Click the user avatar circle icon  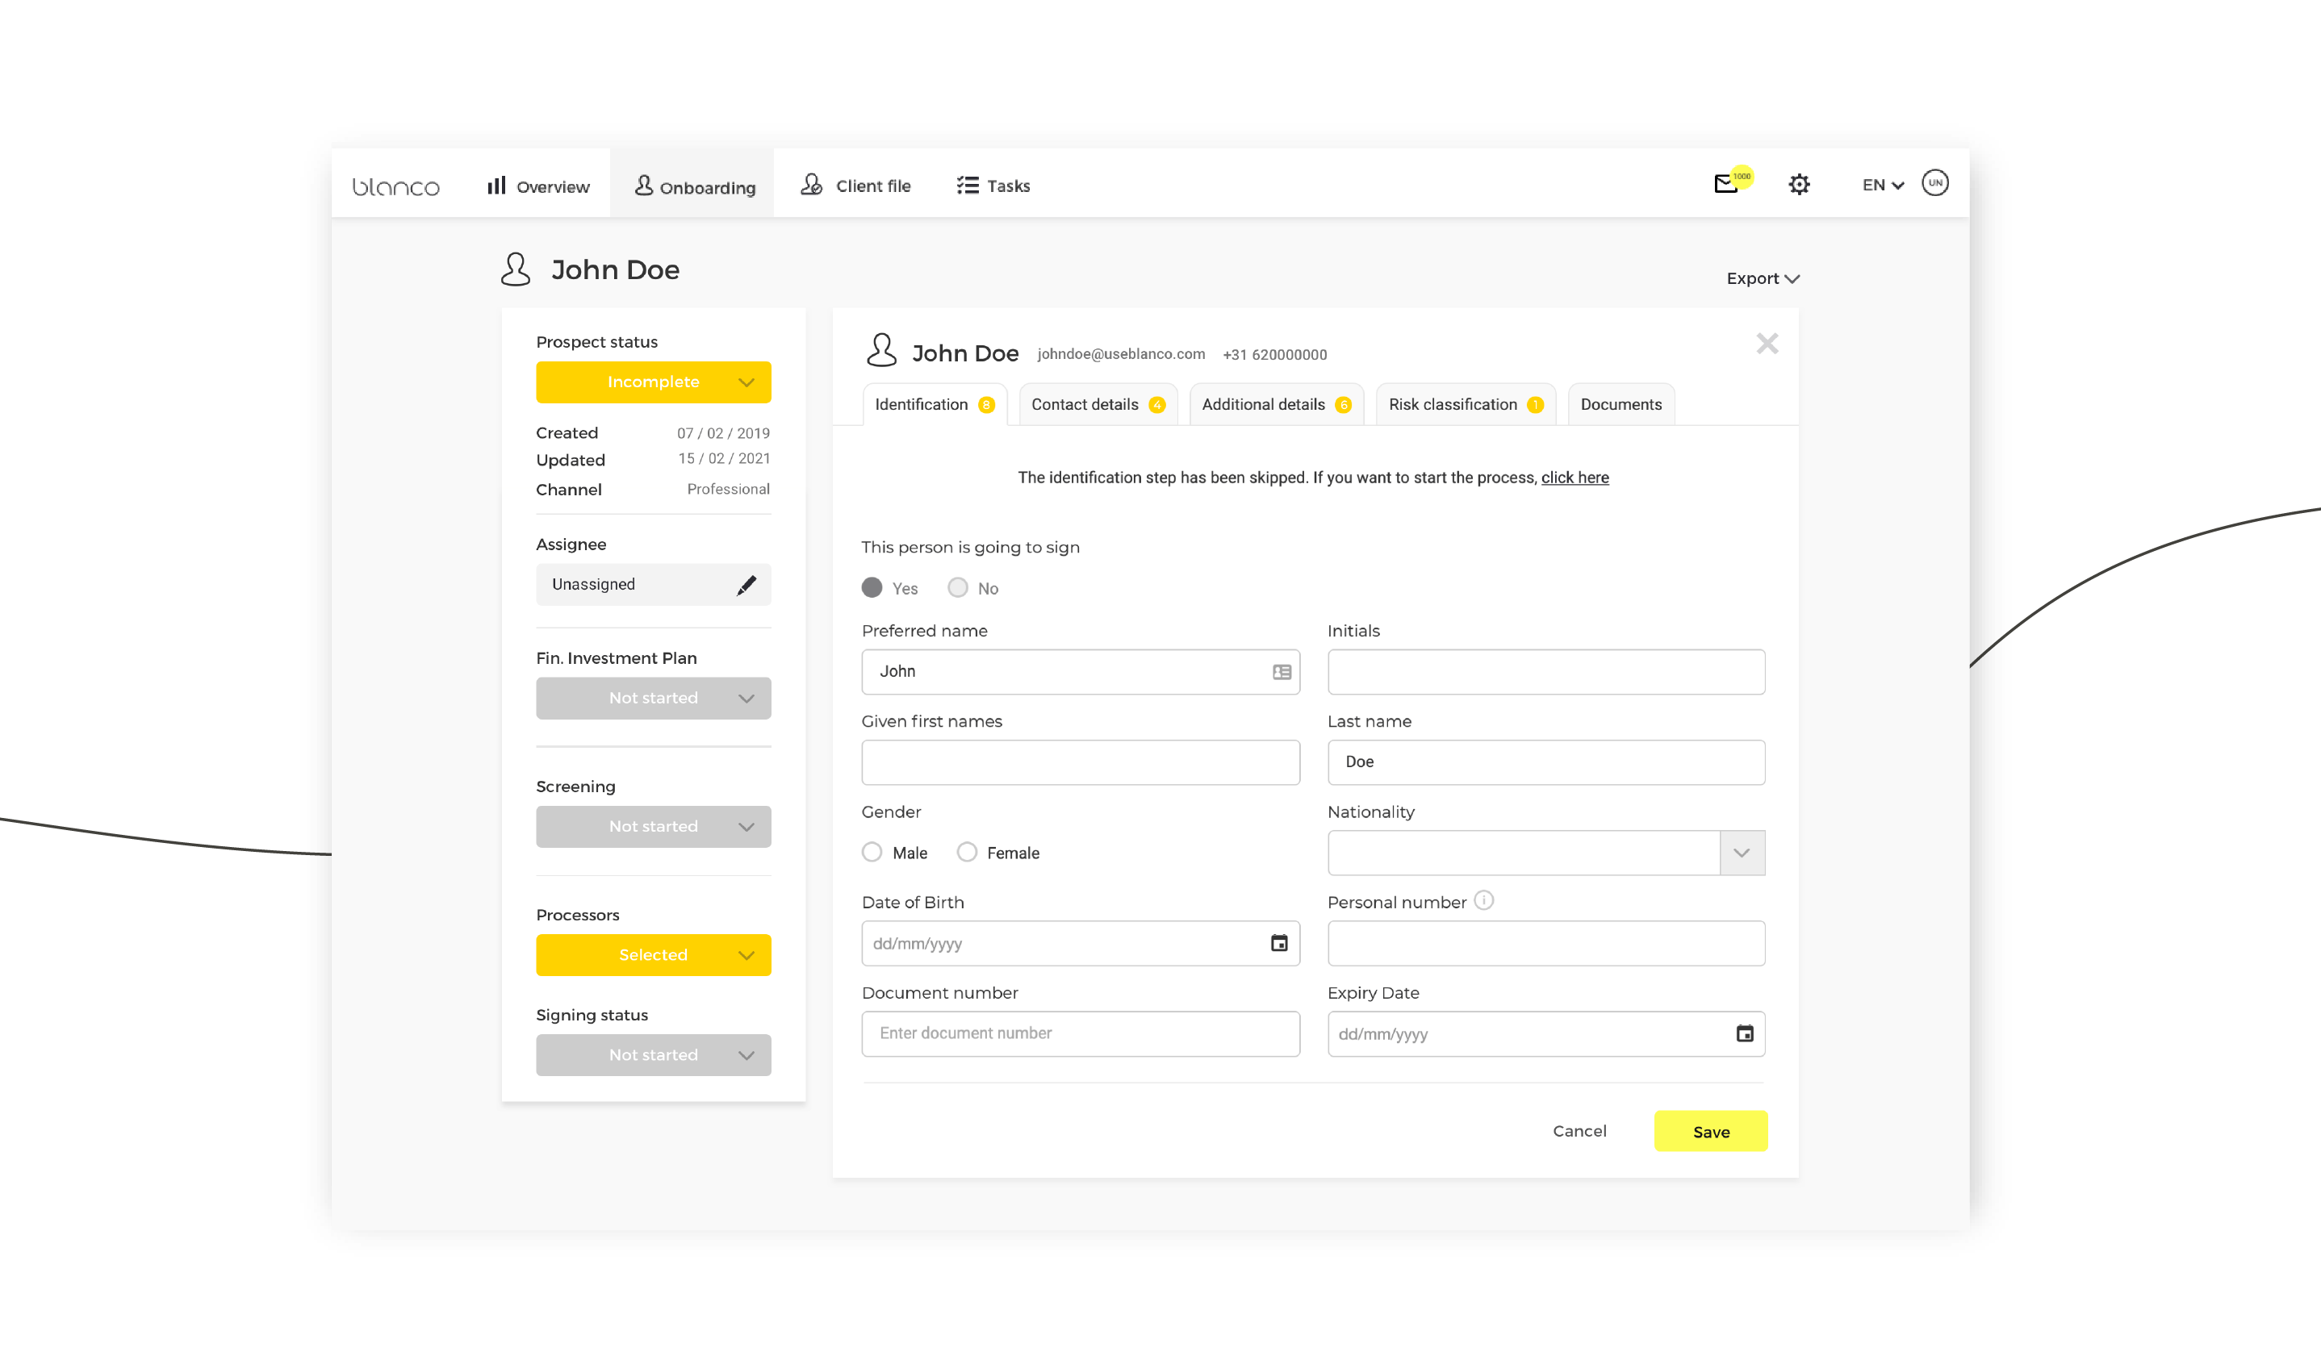(1935, 183)
